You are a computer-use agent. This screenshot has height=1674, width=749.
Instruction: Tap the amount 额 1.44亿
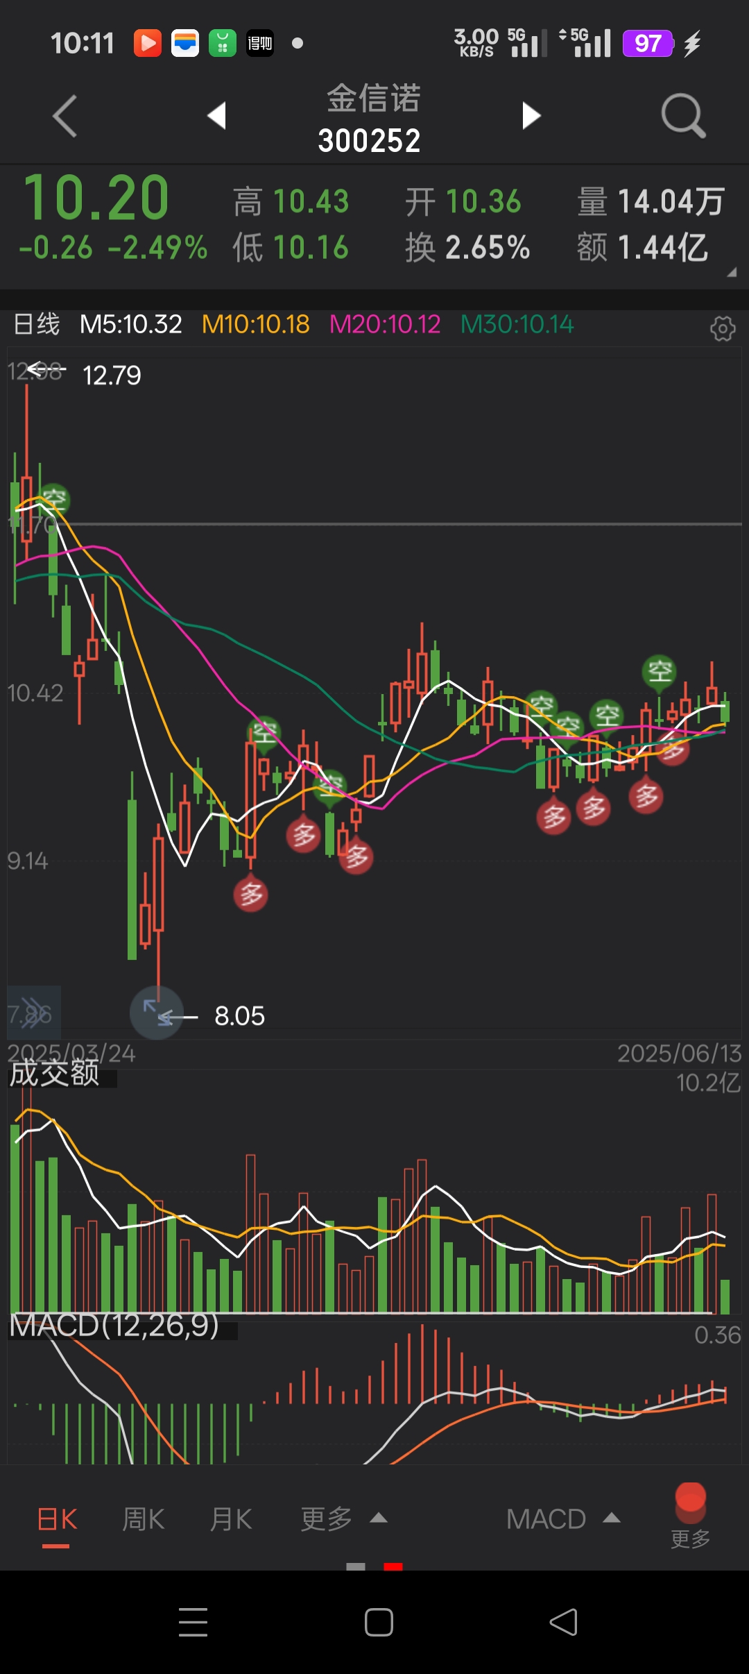642,248
